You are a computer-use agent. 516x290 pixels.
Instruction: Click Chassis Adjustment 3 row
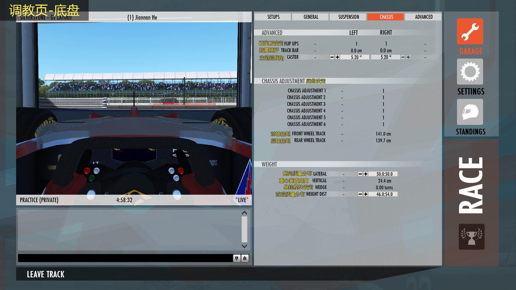point(336,104)
